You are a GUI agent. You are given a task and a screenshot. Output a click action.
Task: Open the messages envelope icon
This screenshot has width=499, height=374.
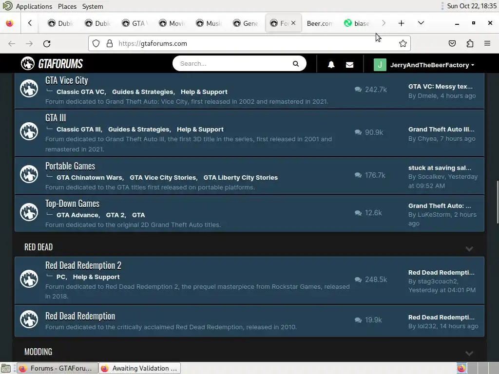[349, 65]
